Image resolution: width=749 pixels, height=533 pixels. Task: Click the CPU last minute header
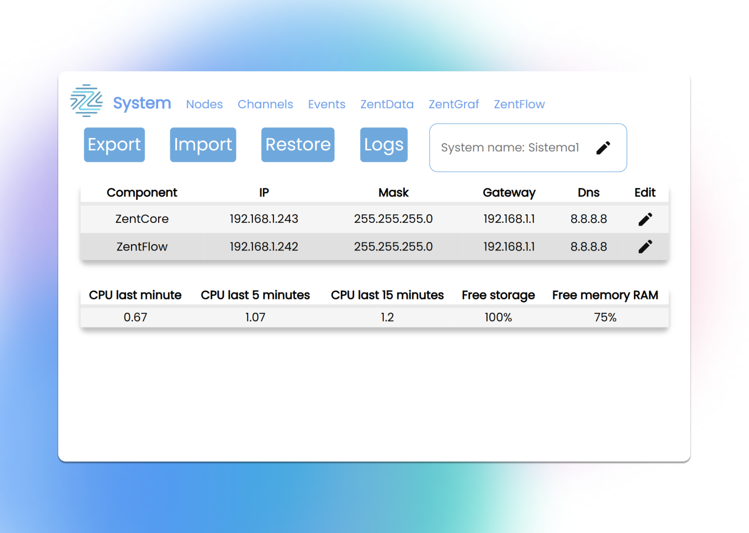135,295
